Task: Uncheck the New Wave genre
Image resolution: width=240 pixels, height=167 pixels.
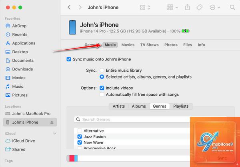Action: click(80, 143)
